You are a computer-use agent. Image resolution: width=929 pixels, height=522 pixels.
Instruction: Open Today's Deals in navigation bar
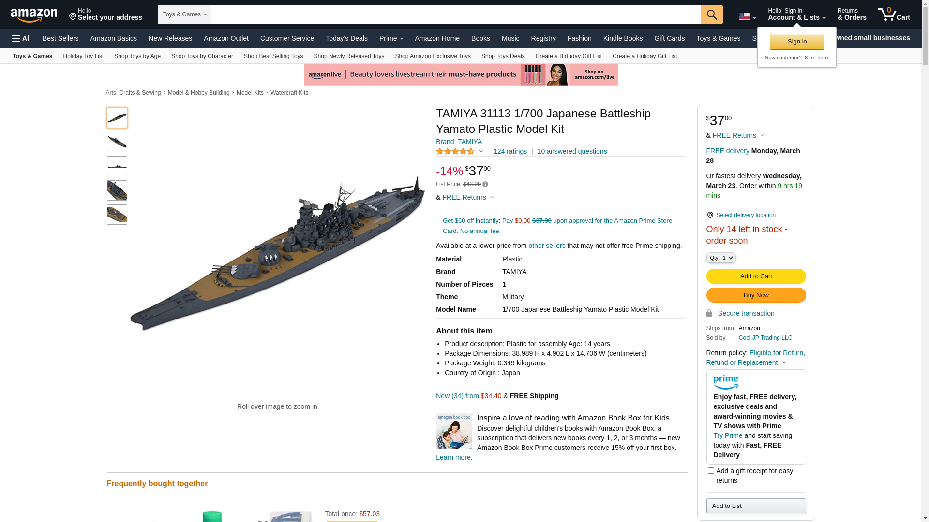(x=346, y=38)
